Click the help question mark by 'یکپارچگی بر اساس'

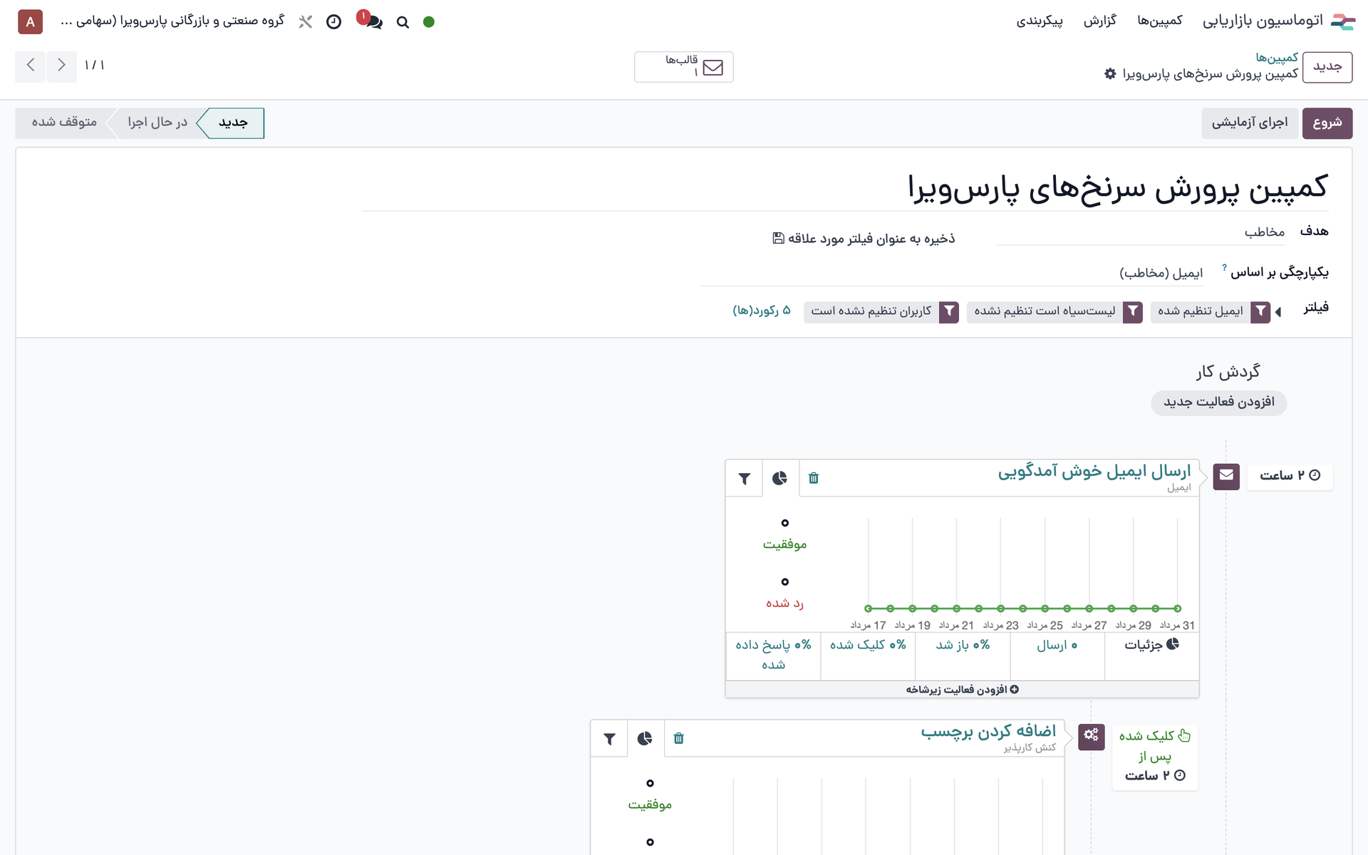pyautogui.click(x=1224, y=267)
